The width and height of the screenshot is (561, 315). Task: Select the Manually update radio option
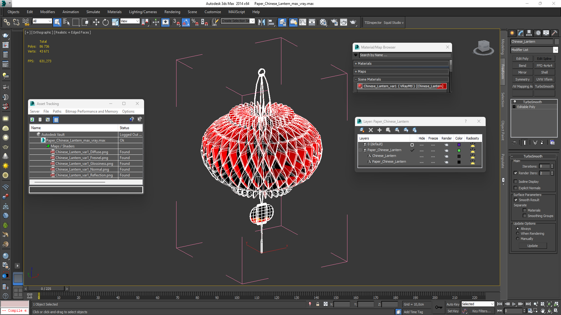[x=517, y=239]
